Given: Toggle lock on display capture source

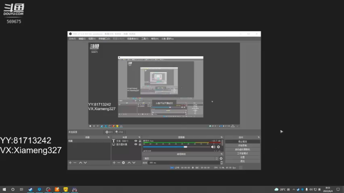Looking at the screenshot, I should [140, 145].
